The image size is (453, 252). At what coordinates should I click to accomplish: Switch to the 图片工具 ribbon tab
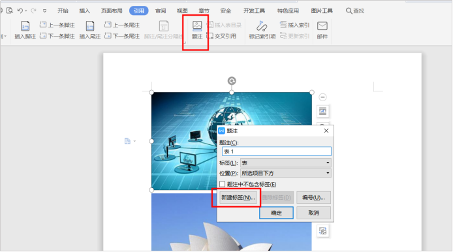322,11
